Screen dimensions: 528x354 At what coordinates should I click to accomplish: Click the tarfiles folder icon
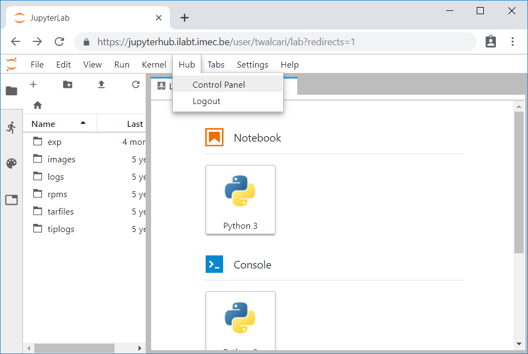[38, 211]
